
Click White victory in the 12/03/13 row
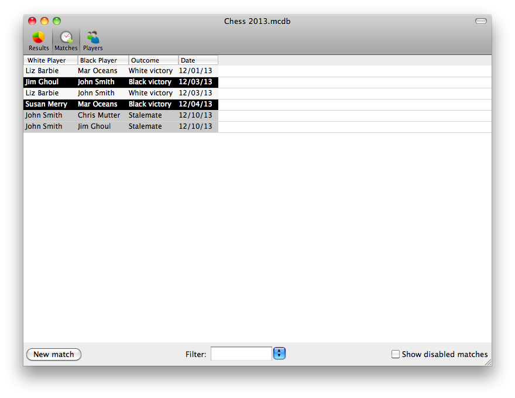click(150, 93)
